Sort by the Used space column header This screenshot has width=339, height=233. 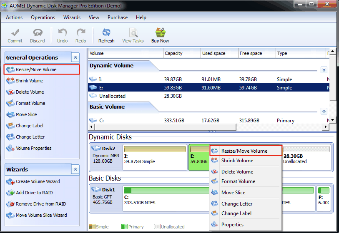coord(219,53)
